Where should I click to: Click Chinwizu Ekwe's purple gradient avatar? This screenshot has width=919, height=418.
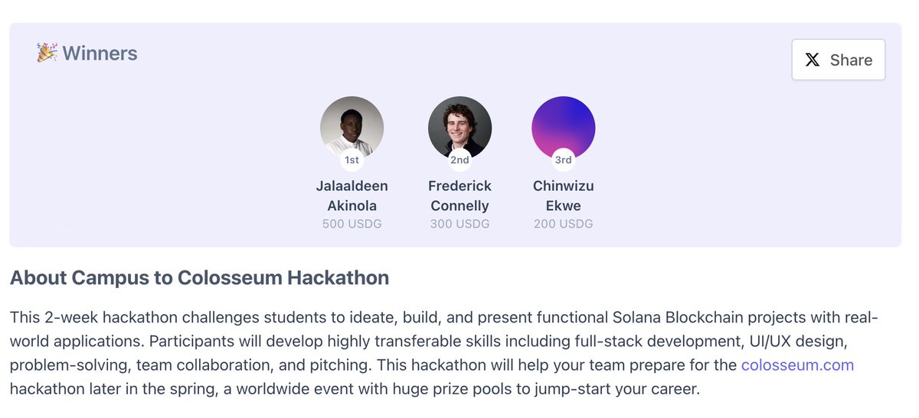[563, 128]
